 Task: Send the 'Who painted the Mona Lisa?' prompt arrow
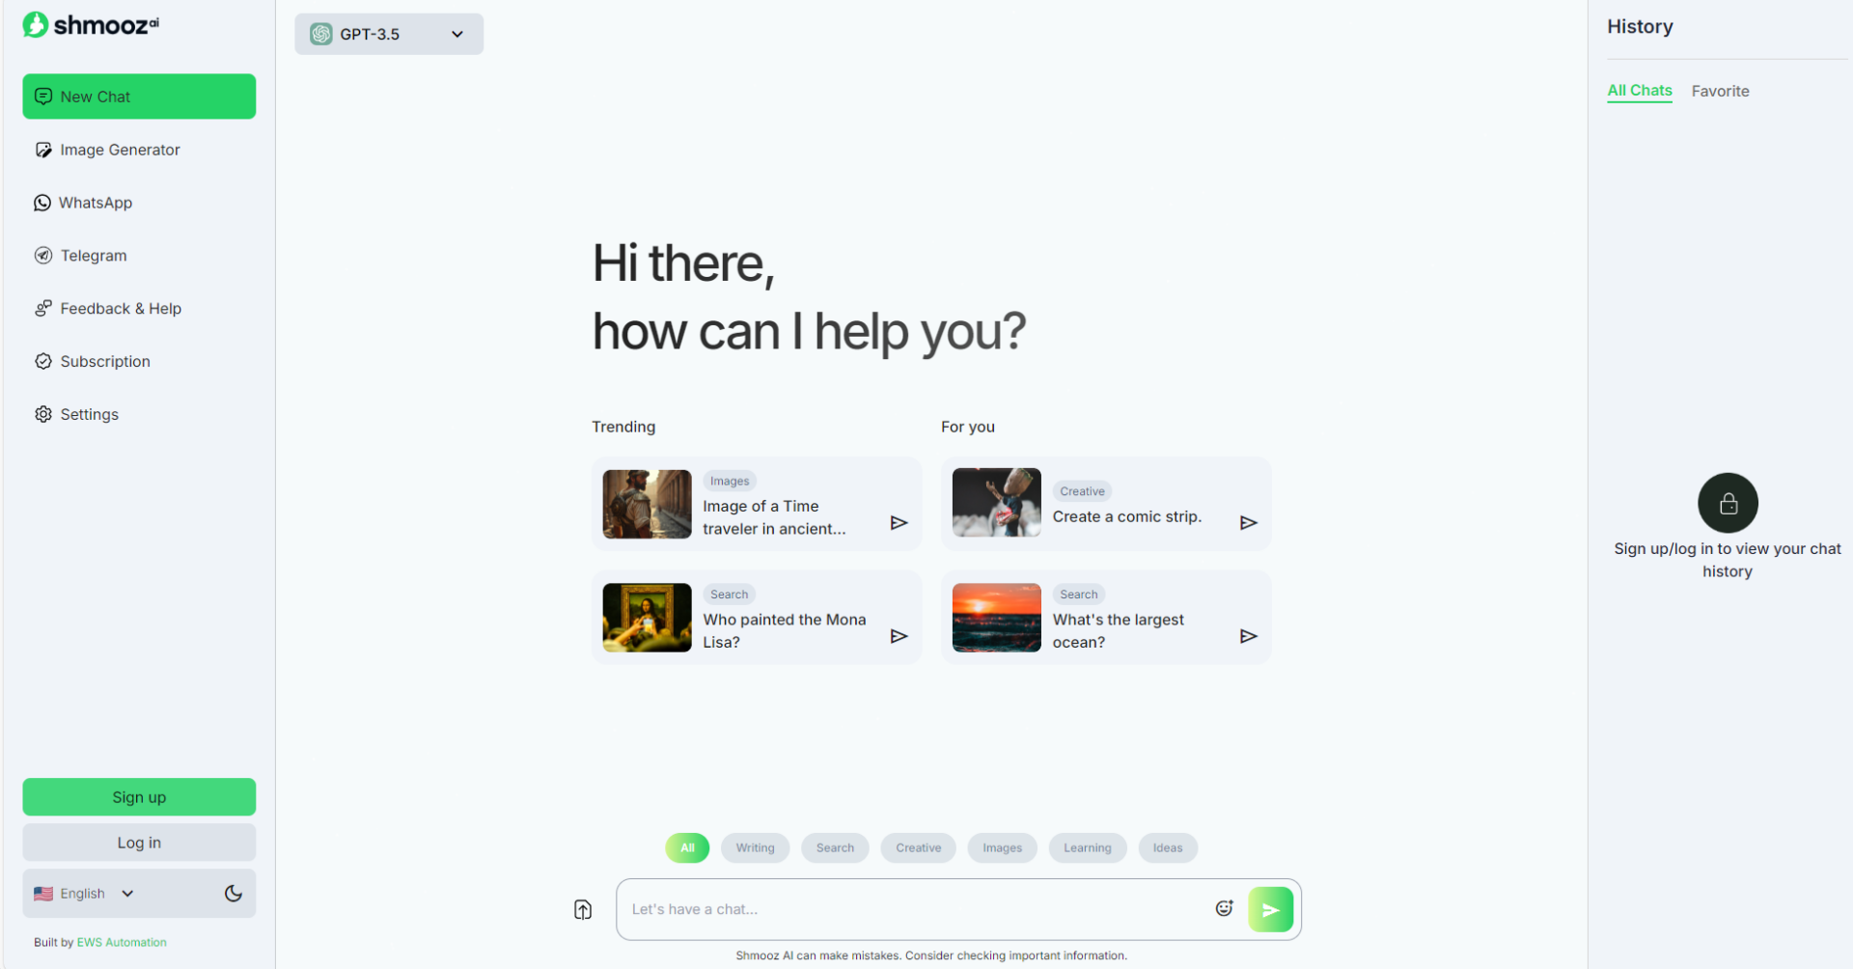(x=899, y=636)
